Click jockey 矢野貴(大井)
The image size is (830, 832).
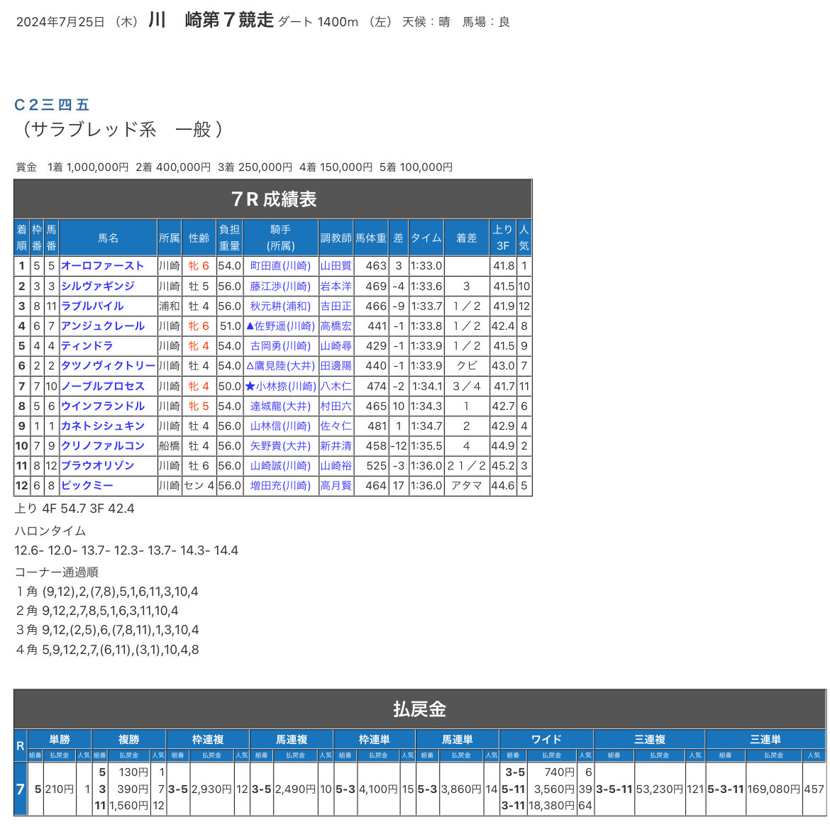(280, 445)
